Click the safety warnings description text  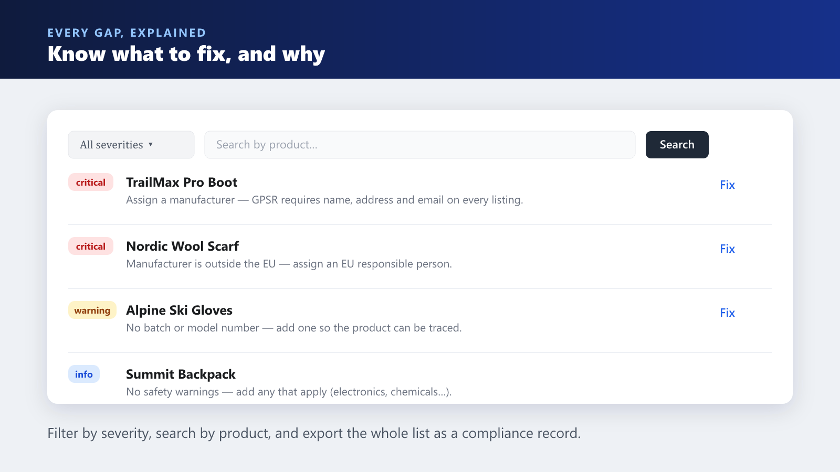[289, 392]
